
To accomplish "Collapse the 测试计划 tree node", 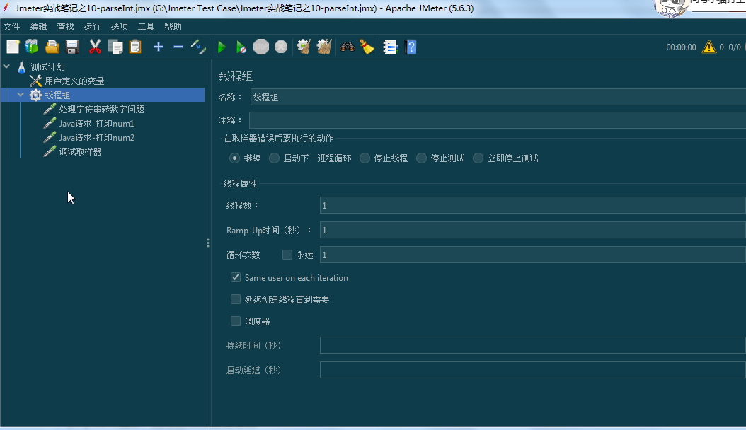I will click(6, 66).
